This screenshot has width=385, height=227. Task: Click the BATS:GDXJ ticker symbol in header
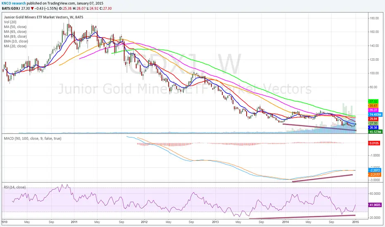(11, 8)
